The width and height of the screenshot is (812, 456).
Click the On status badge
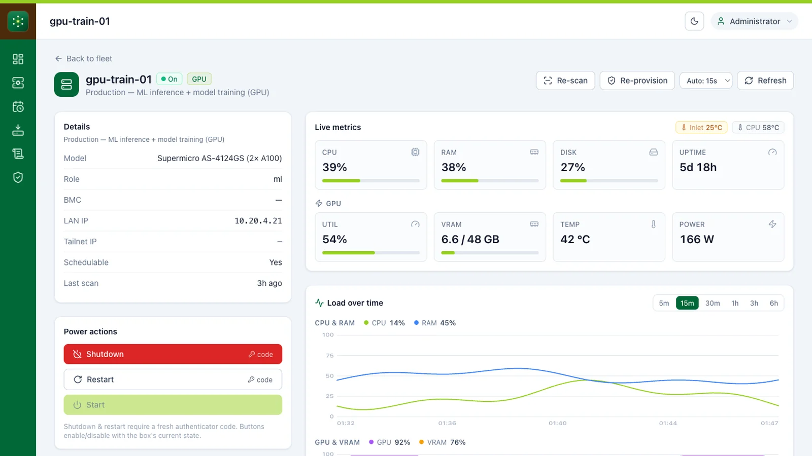coord(170,79)
